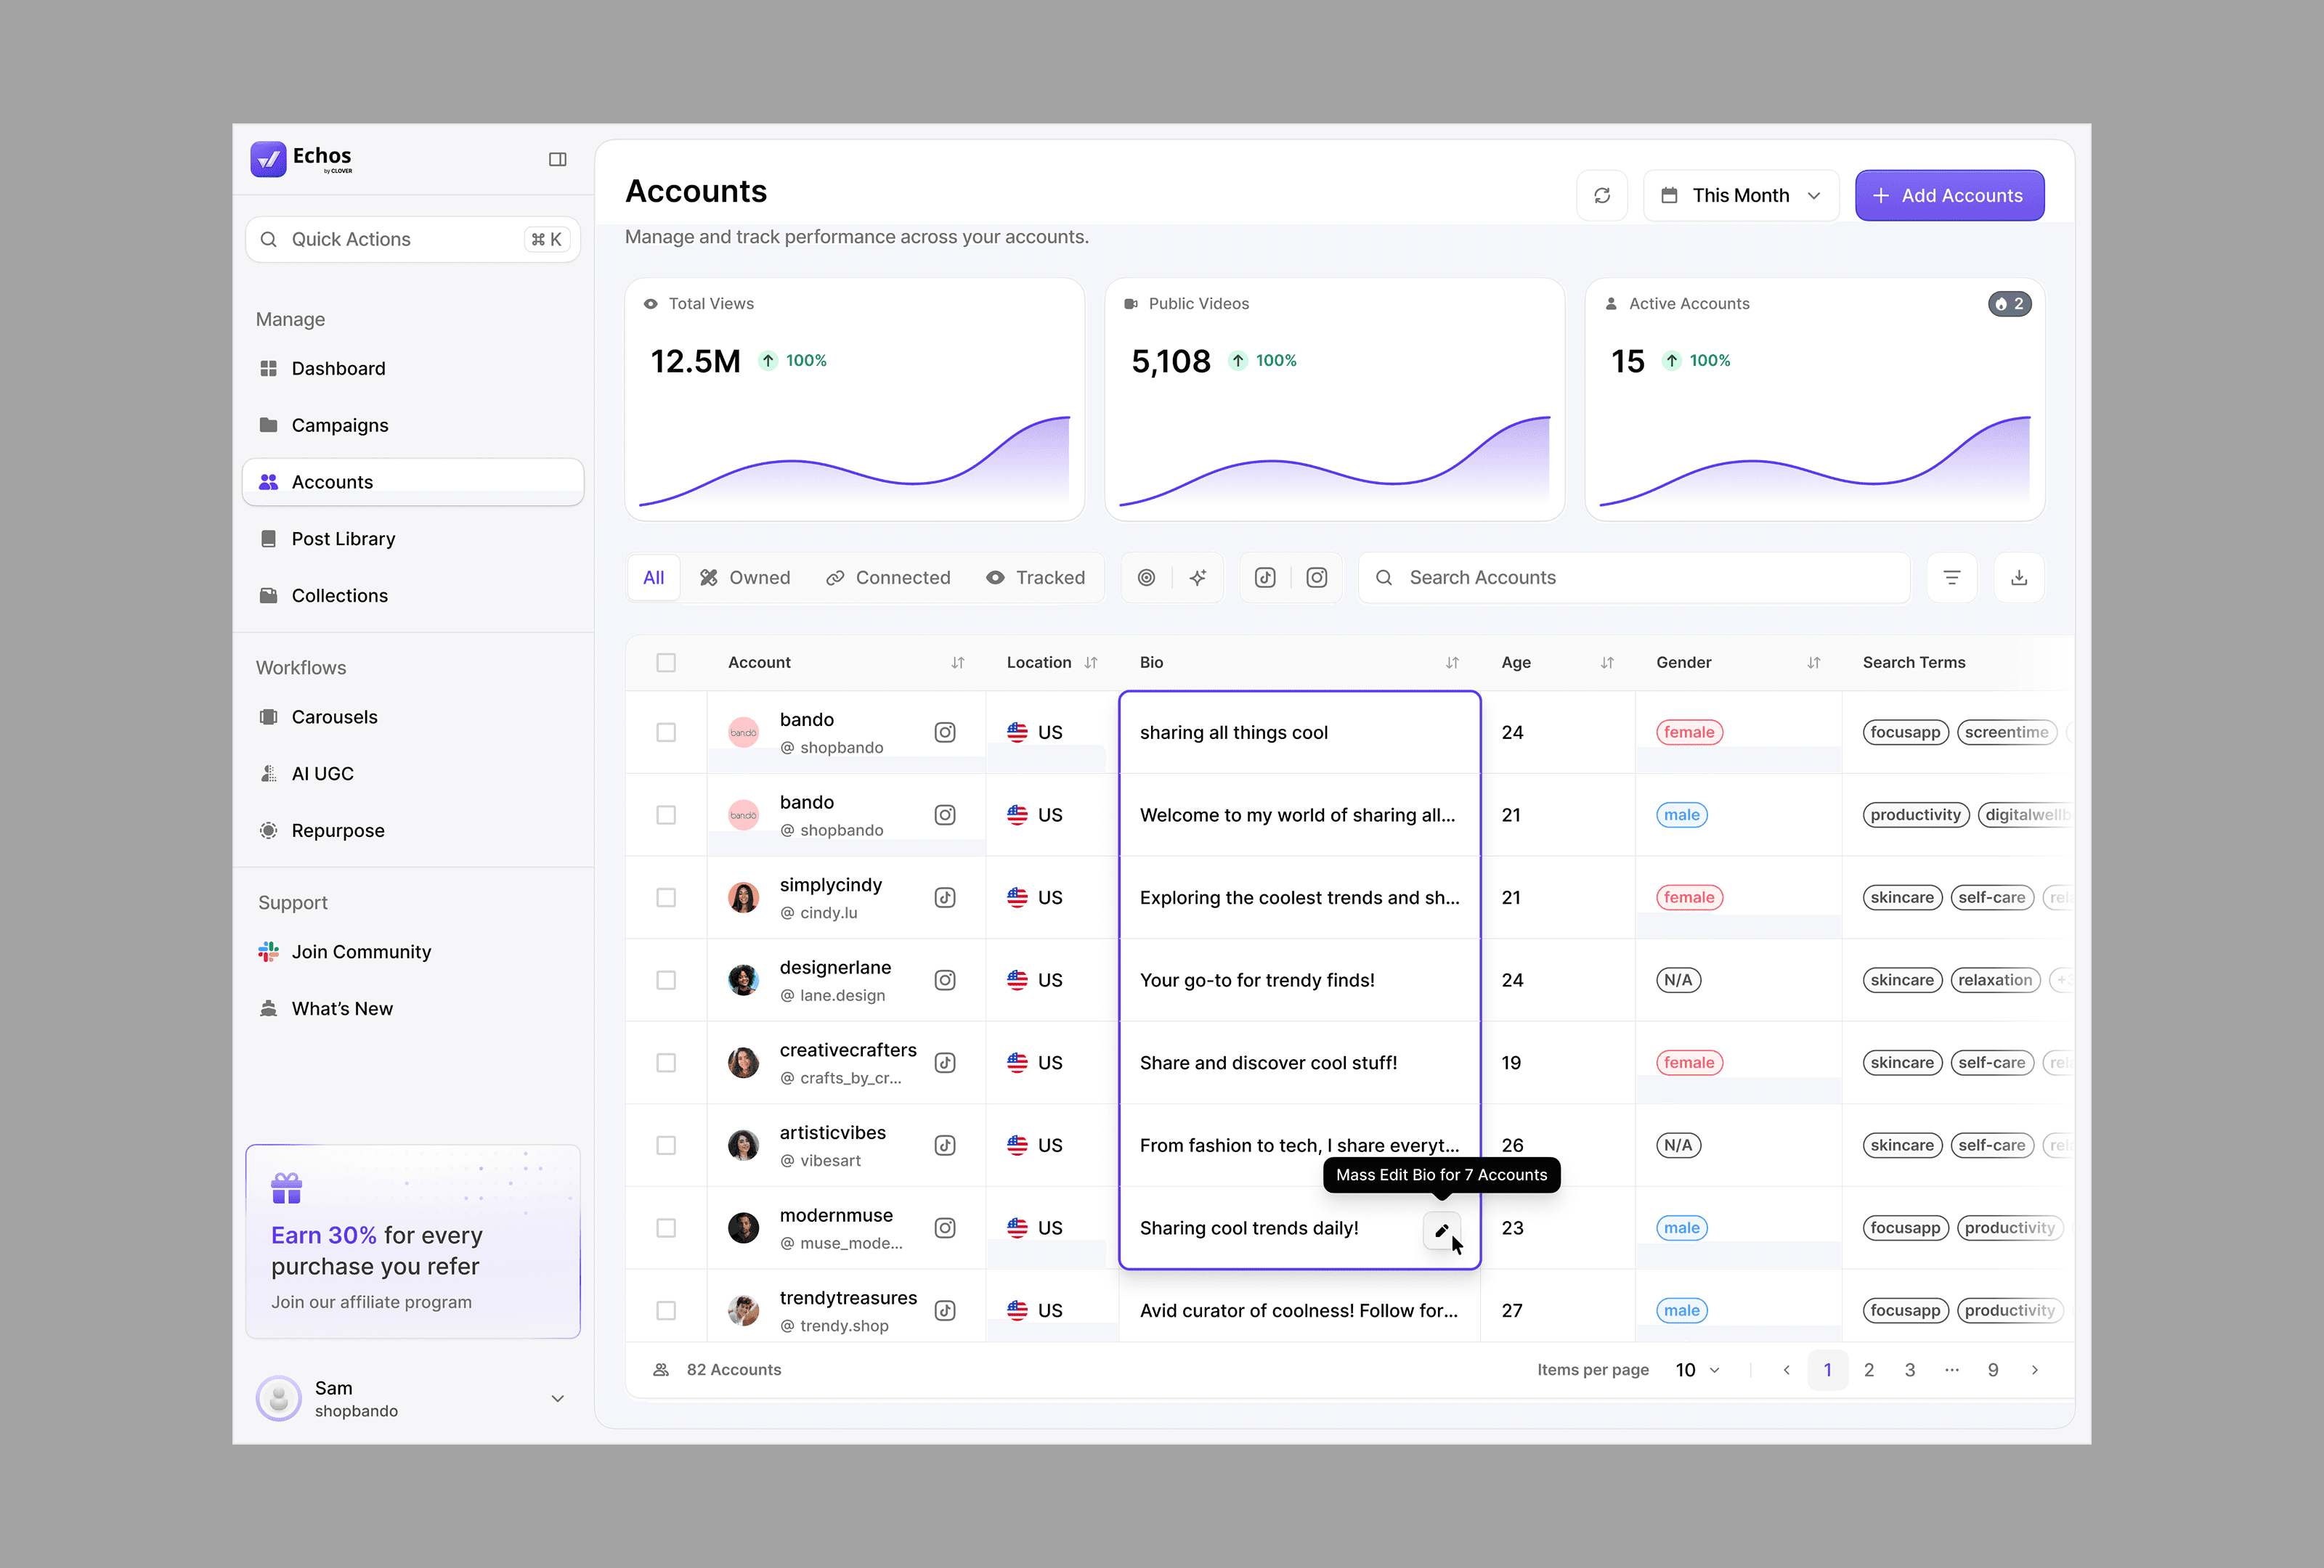
Task: Show all accounts with All tab
Action: [x=653, y=578]
